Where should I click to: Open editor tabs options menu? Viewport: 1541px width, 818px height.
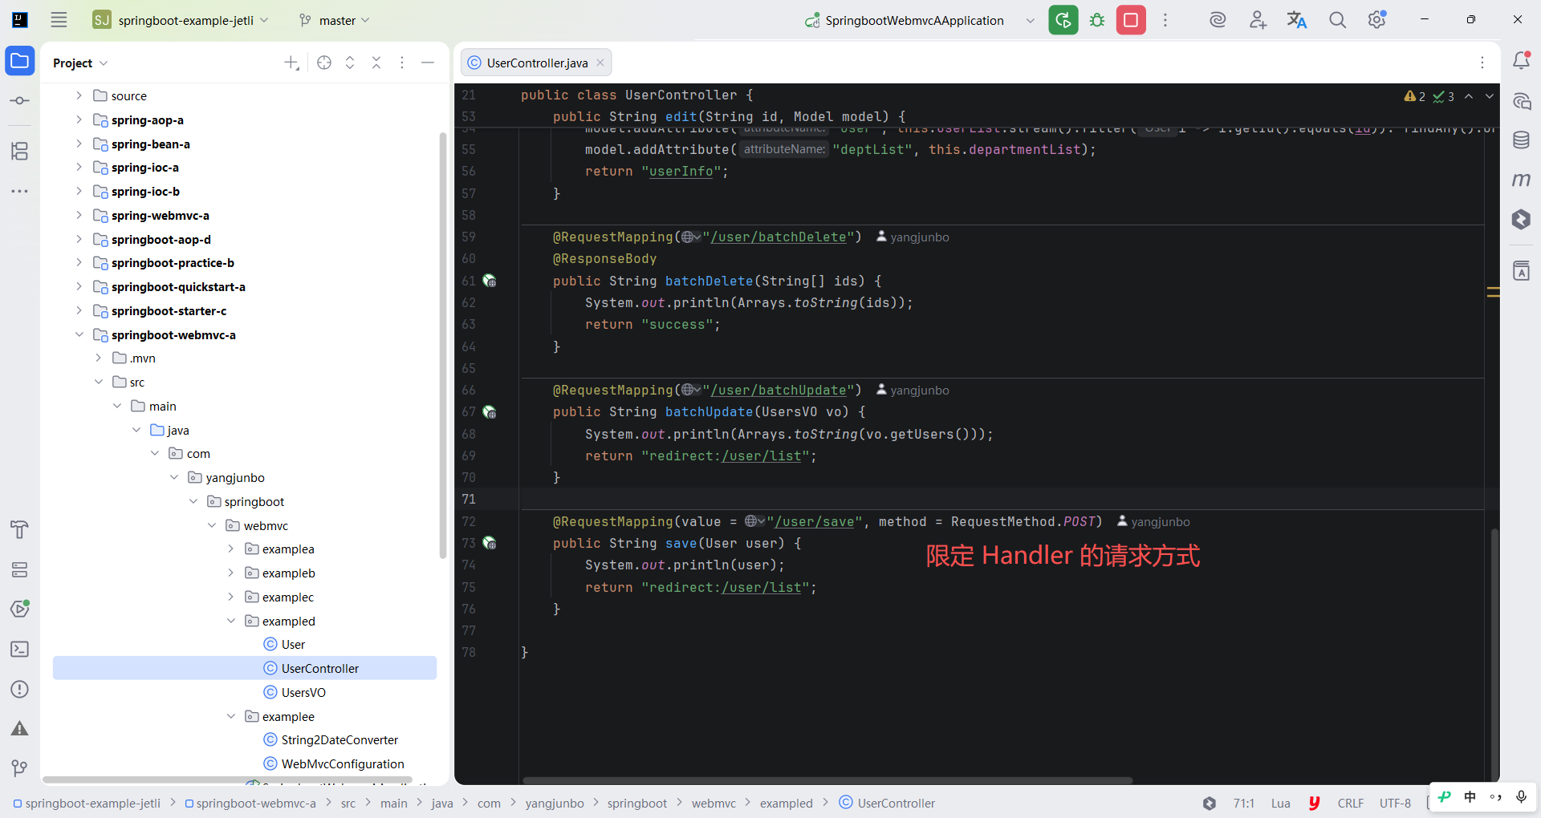click(1482, 63)
